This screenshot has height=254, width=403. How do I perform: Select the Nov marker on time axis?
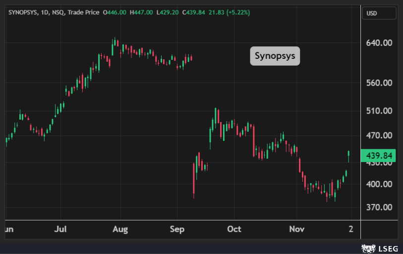point(296,229)
